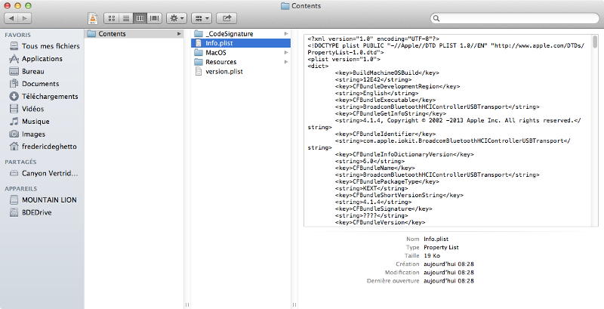Click the 19 Ko size value

(x=432, y=256)
